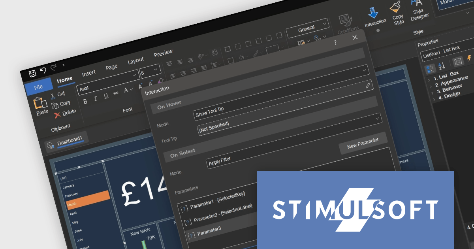This screenshot has height=249, width=474.
Task: Open the quick access toolbar customize arrow
Action: (63, 65)
